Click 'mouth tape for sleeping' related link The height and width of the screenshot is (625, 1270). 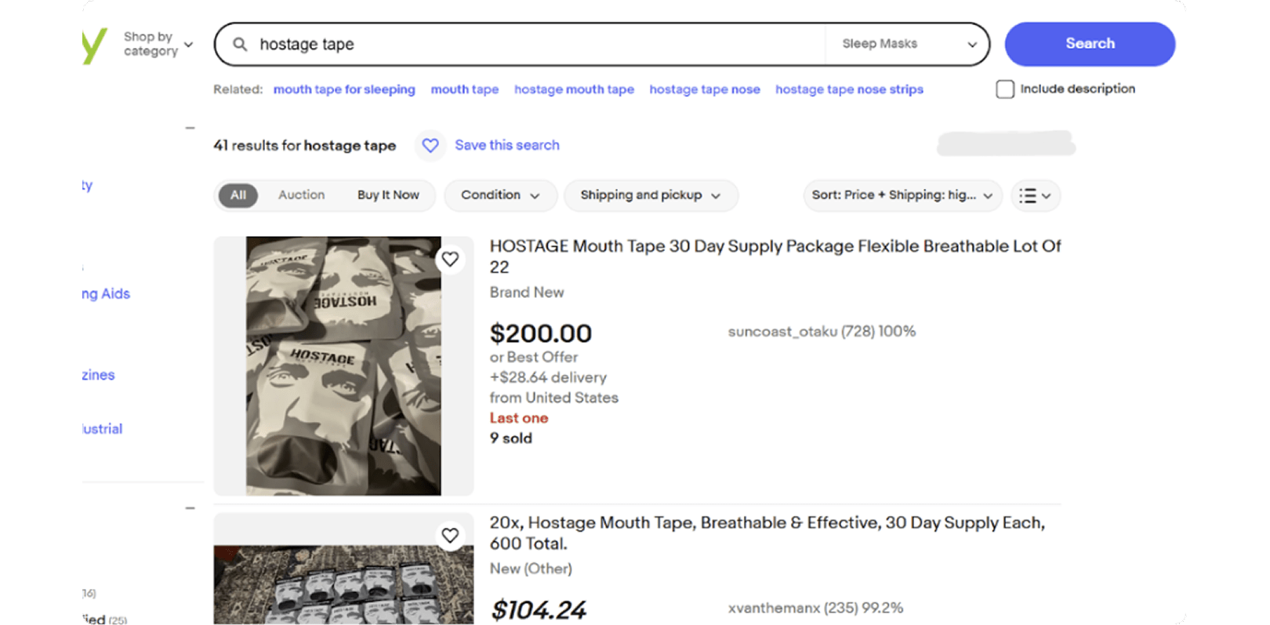pyautogui.click(x=344, y=89)
